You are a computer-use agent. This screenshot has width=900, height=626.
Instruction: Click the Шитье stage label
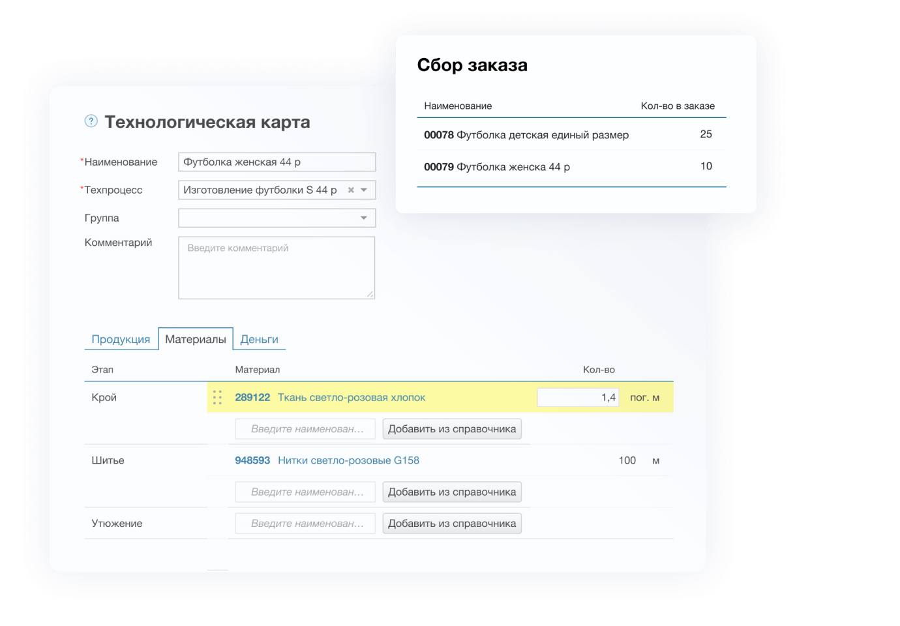click(108, 460)
